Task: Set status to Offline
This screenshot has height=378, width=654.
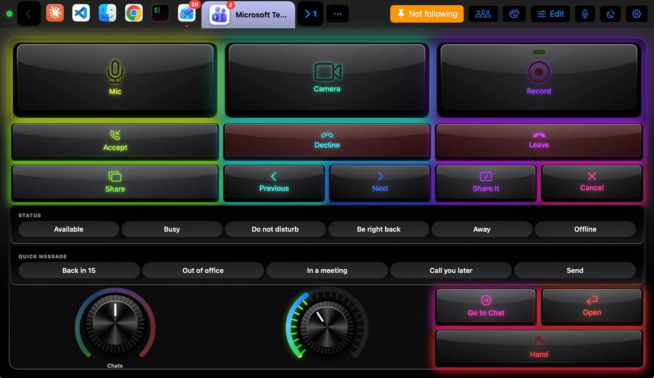Action: tap(585, 229)
